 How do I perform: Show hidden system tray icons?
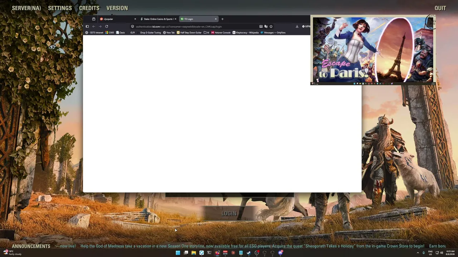[418, 253]
